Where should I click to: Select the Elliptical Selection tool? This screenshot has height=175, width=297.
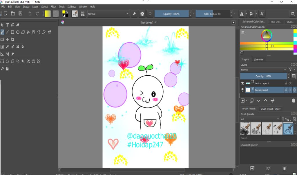[7, 61]
